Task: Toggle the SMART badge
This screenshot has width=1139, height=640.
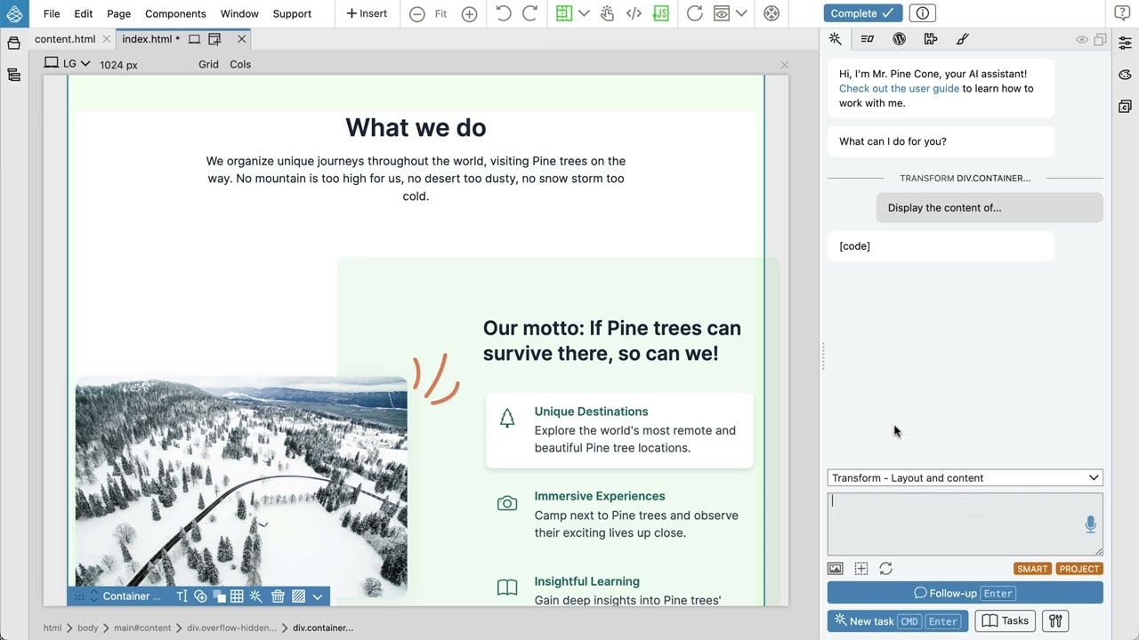Action: [1032, 569]
